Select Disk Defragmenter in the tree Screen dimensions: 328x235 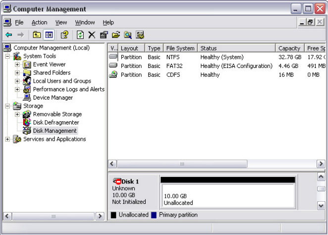[55, 122]
